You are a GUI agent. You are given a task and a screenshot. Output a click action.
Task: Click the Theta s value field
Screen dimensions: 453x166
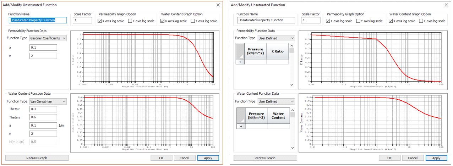43,117
